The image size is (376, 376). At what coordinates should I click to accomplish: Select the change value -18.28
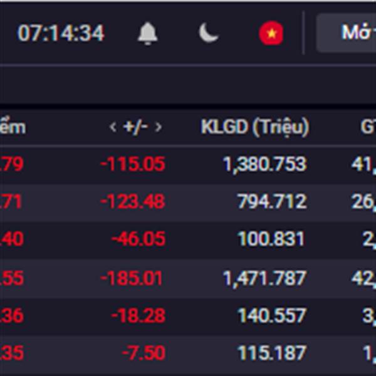(138, 316)
